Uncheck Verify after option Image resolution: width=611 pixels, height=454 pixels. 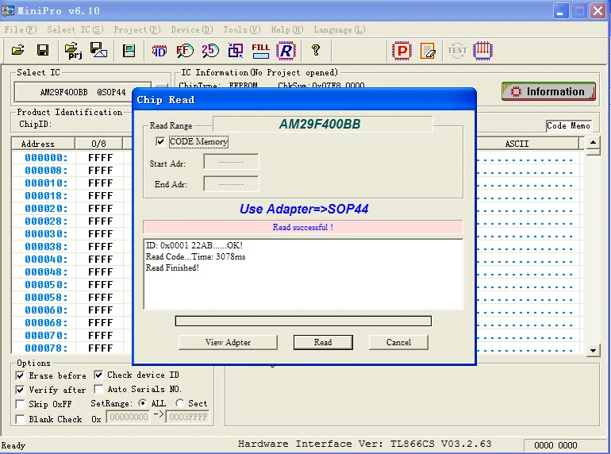(21, 390)
